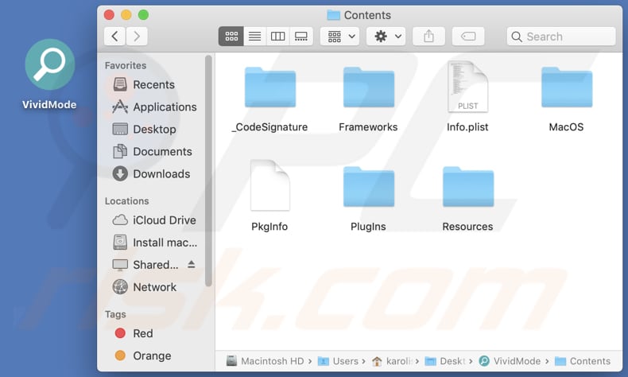Select the Install mac... volume

(x=155, y=243)
